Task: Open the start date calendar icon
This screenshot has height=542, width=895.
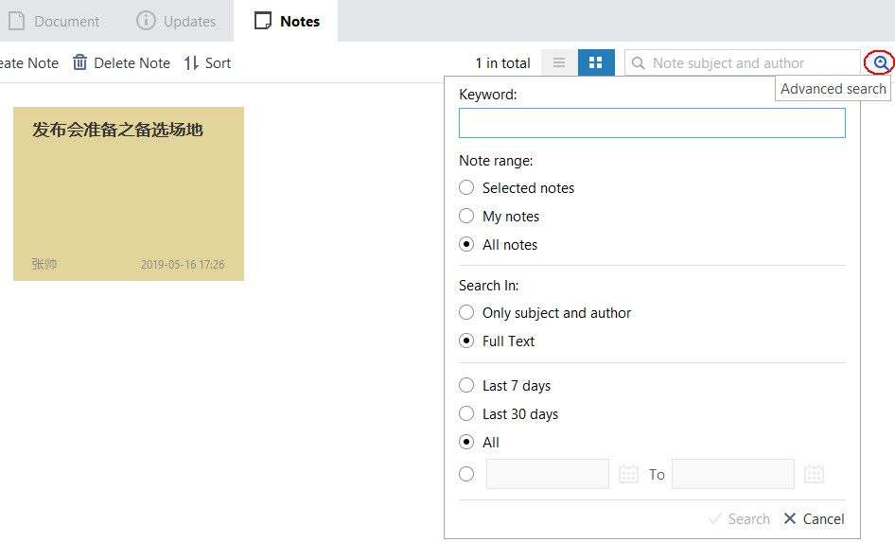Action: [628, 474]
